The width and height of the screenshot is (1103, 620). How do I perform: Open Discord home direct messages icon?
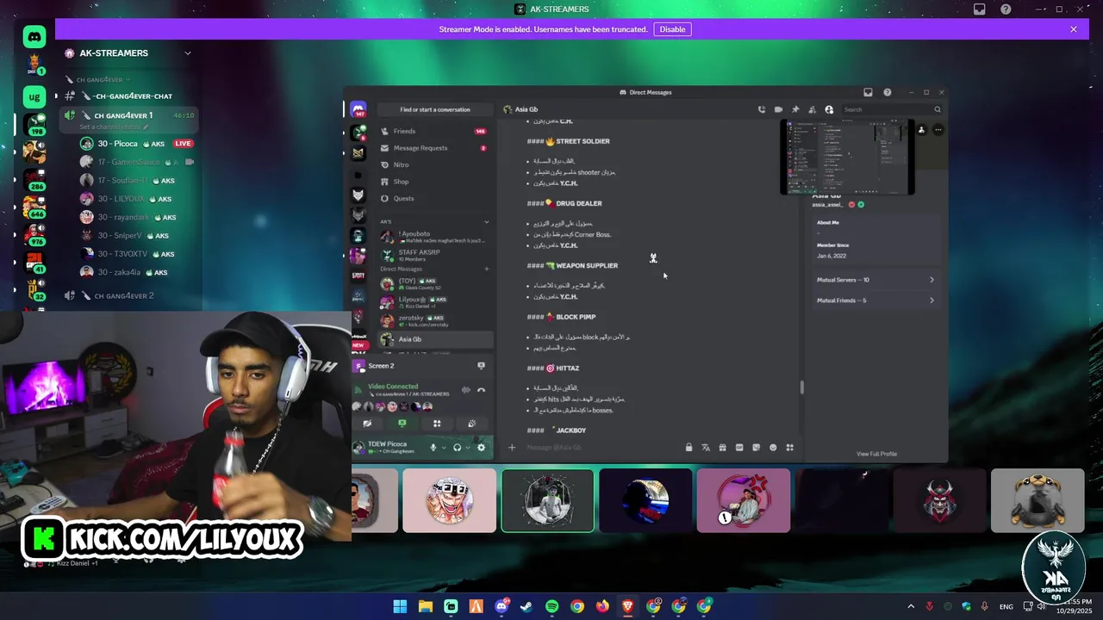[x=34, y=36]
